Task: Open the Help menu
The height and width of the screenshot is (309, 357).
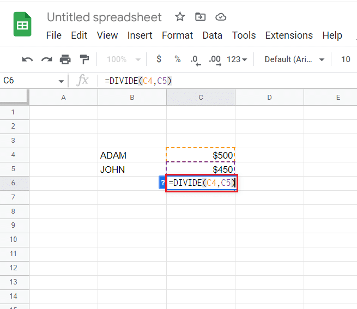Action: (x=332, y=35)
